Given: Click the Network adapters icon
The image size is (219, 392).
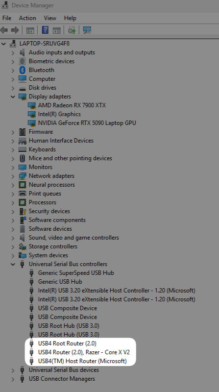Looking at the screenshot, I should coord(22,176).
